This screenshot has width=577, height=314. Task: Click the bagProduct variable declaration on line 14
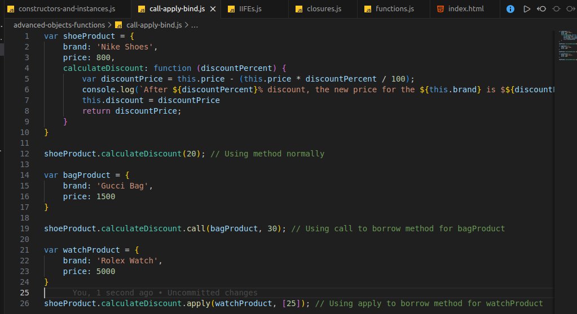(87, 175)
